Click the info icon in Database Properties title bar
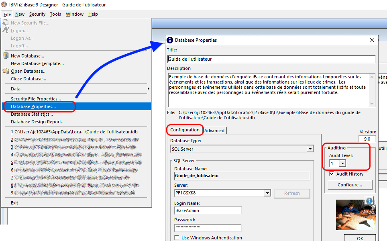This screenshot has height=241, width=387. click(170, 40)
